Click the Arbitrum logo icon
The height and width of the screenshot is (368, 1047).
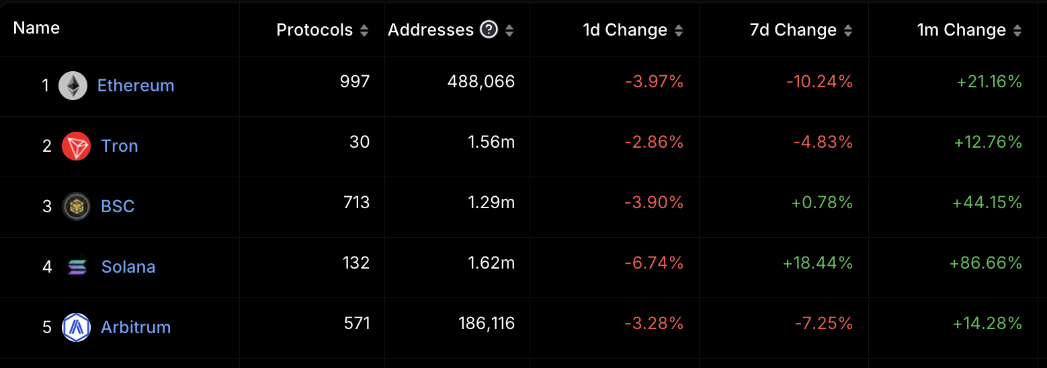[76, 327]
